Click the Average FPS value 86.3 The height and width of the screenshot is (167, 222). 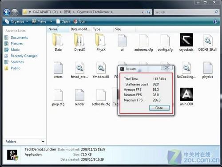pos(156,90)
